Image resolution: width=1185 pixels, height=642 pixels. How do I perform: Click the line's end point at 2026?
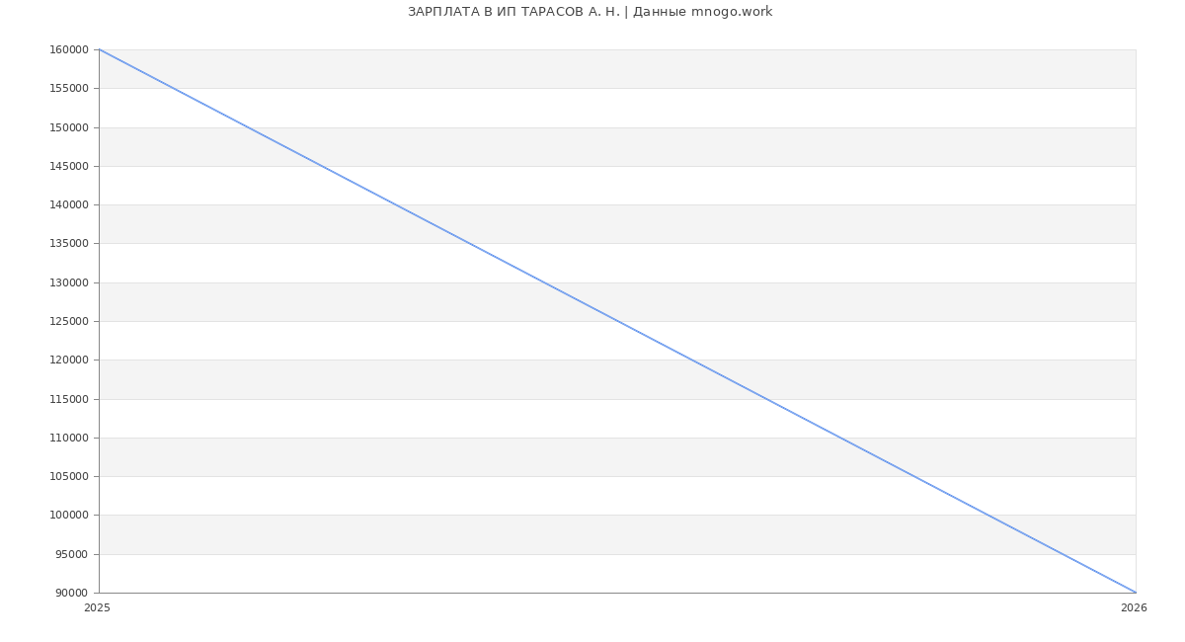(x=1136, y=593)
